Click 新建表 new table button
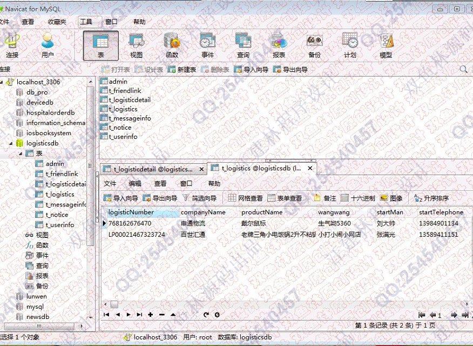 click(181, 69)
